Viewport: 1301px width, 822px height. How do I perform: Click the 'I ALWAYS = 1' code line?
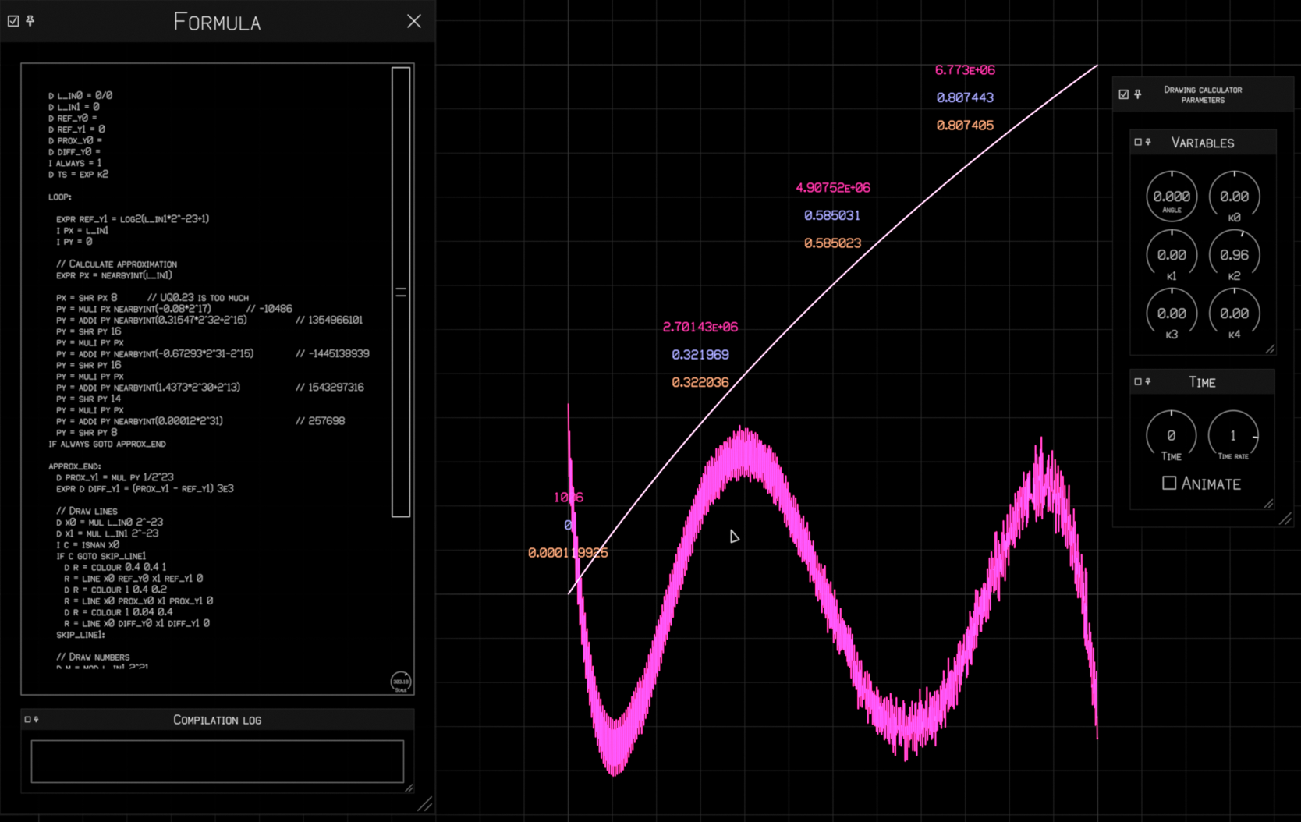(75, 163)
